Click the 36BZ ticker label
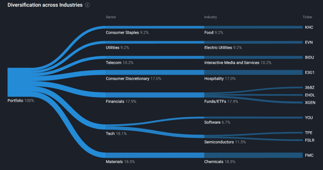The image size is (323, 170). click(x=310, y=88)
